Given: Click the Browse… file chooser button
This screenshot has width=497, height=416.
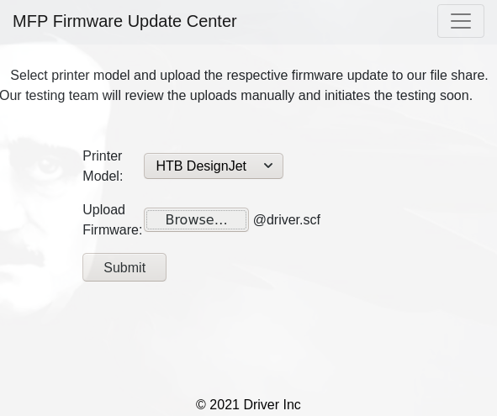Looking at the screenshot, I should coord(196,219).
